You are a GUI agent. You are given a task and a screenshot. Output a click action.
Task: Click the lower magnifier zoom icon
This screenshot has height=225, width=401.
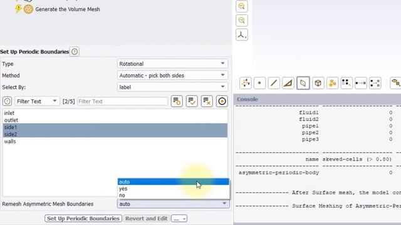pyautogui.click(x=242, y=20)
